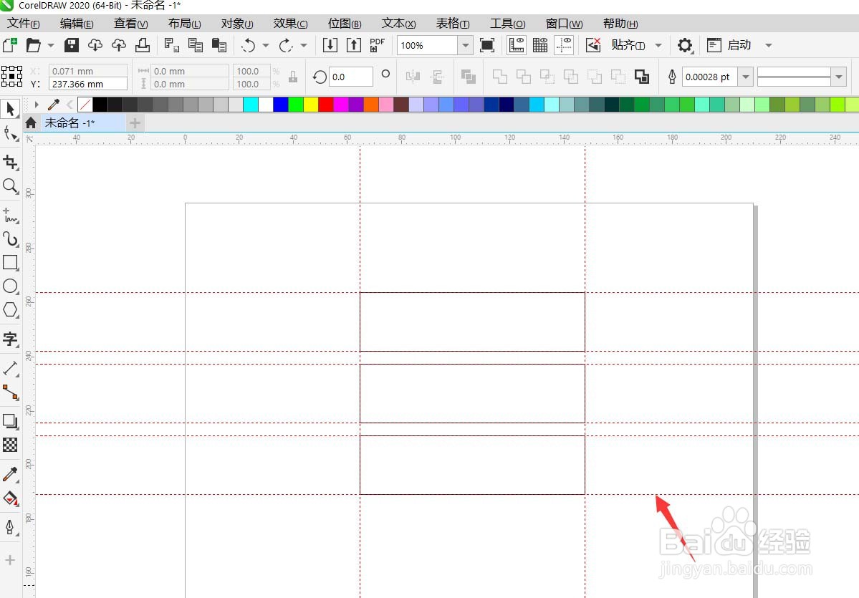
Task: Select the Shape edit tool
Action: 10,133
